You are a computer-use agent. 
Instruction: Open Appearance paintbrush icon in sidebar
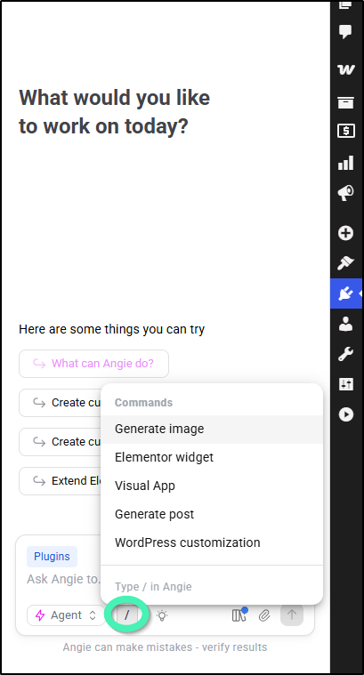(345, 262)
